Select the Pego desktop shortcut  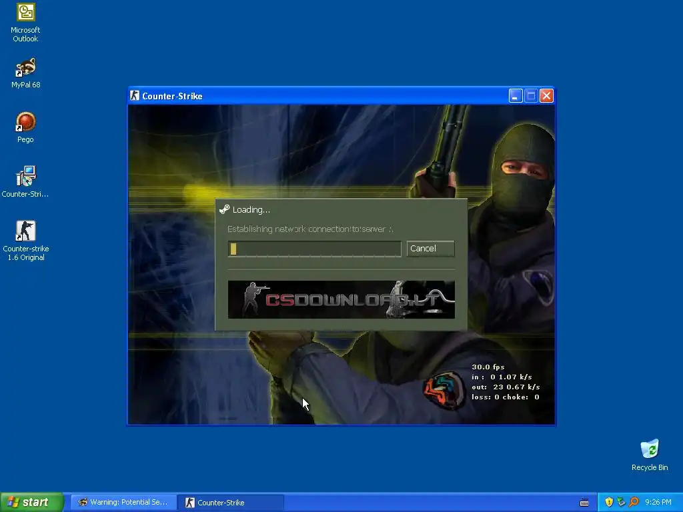click(x=25, y=127)
